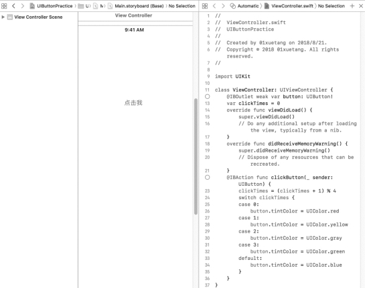Viewport: 365px width, 288px height.
Task: Click the No Selection item in assistant jump bar
Action: [332, 6]
